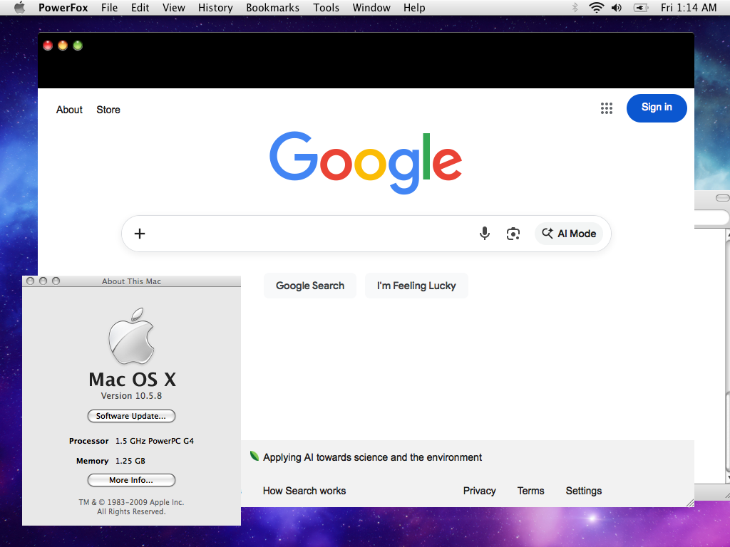Viewport: 730px width, 547px height.
Task: Click the Google Search button
Action: point(310,286)
